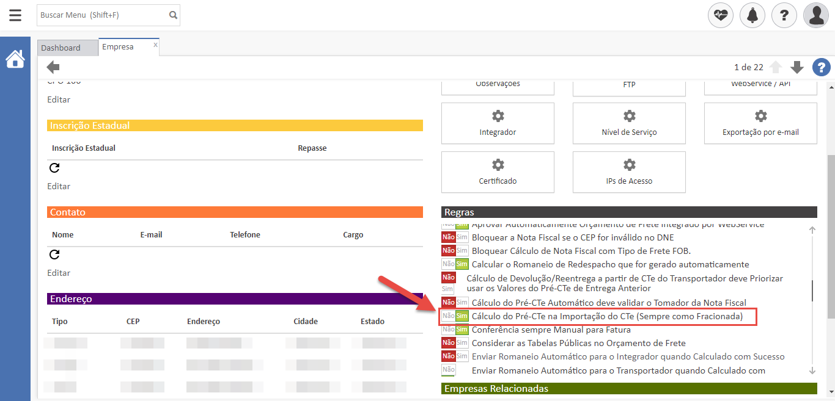This screenshot has width=835, height=401.
Task: Open the user profile avatar
Action: coord(815,15)
